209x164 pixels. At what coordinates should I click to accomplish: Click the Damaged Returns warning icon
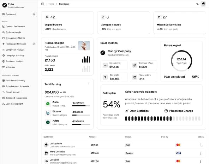click(103, 17)
